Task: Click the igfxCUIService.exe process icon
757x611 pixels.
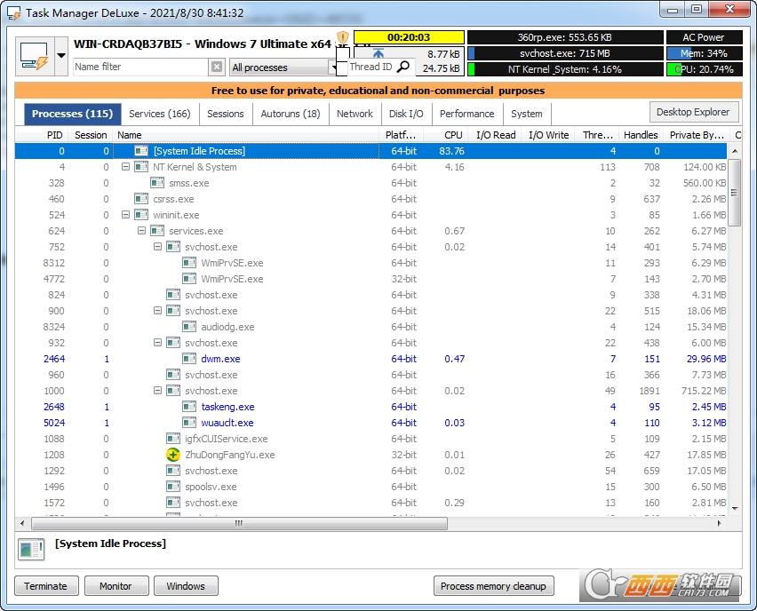Action: coord(173,438)
